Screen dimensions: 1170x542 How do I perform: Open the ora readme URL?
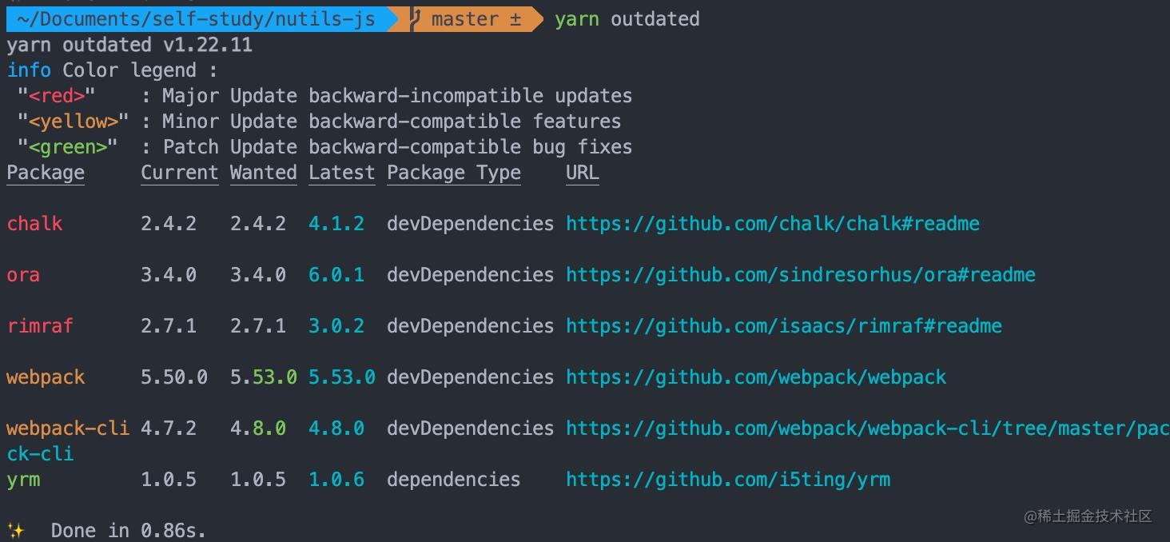pyautogui.click(x=800, y=274)
